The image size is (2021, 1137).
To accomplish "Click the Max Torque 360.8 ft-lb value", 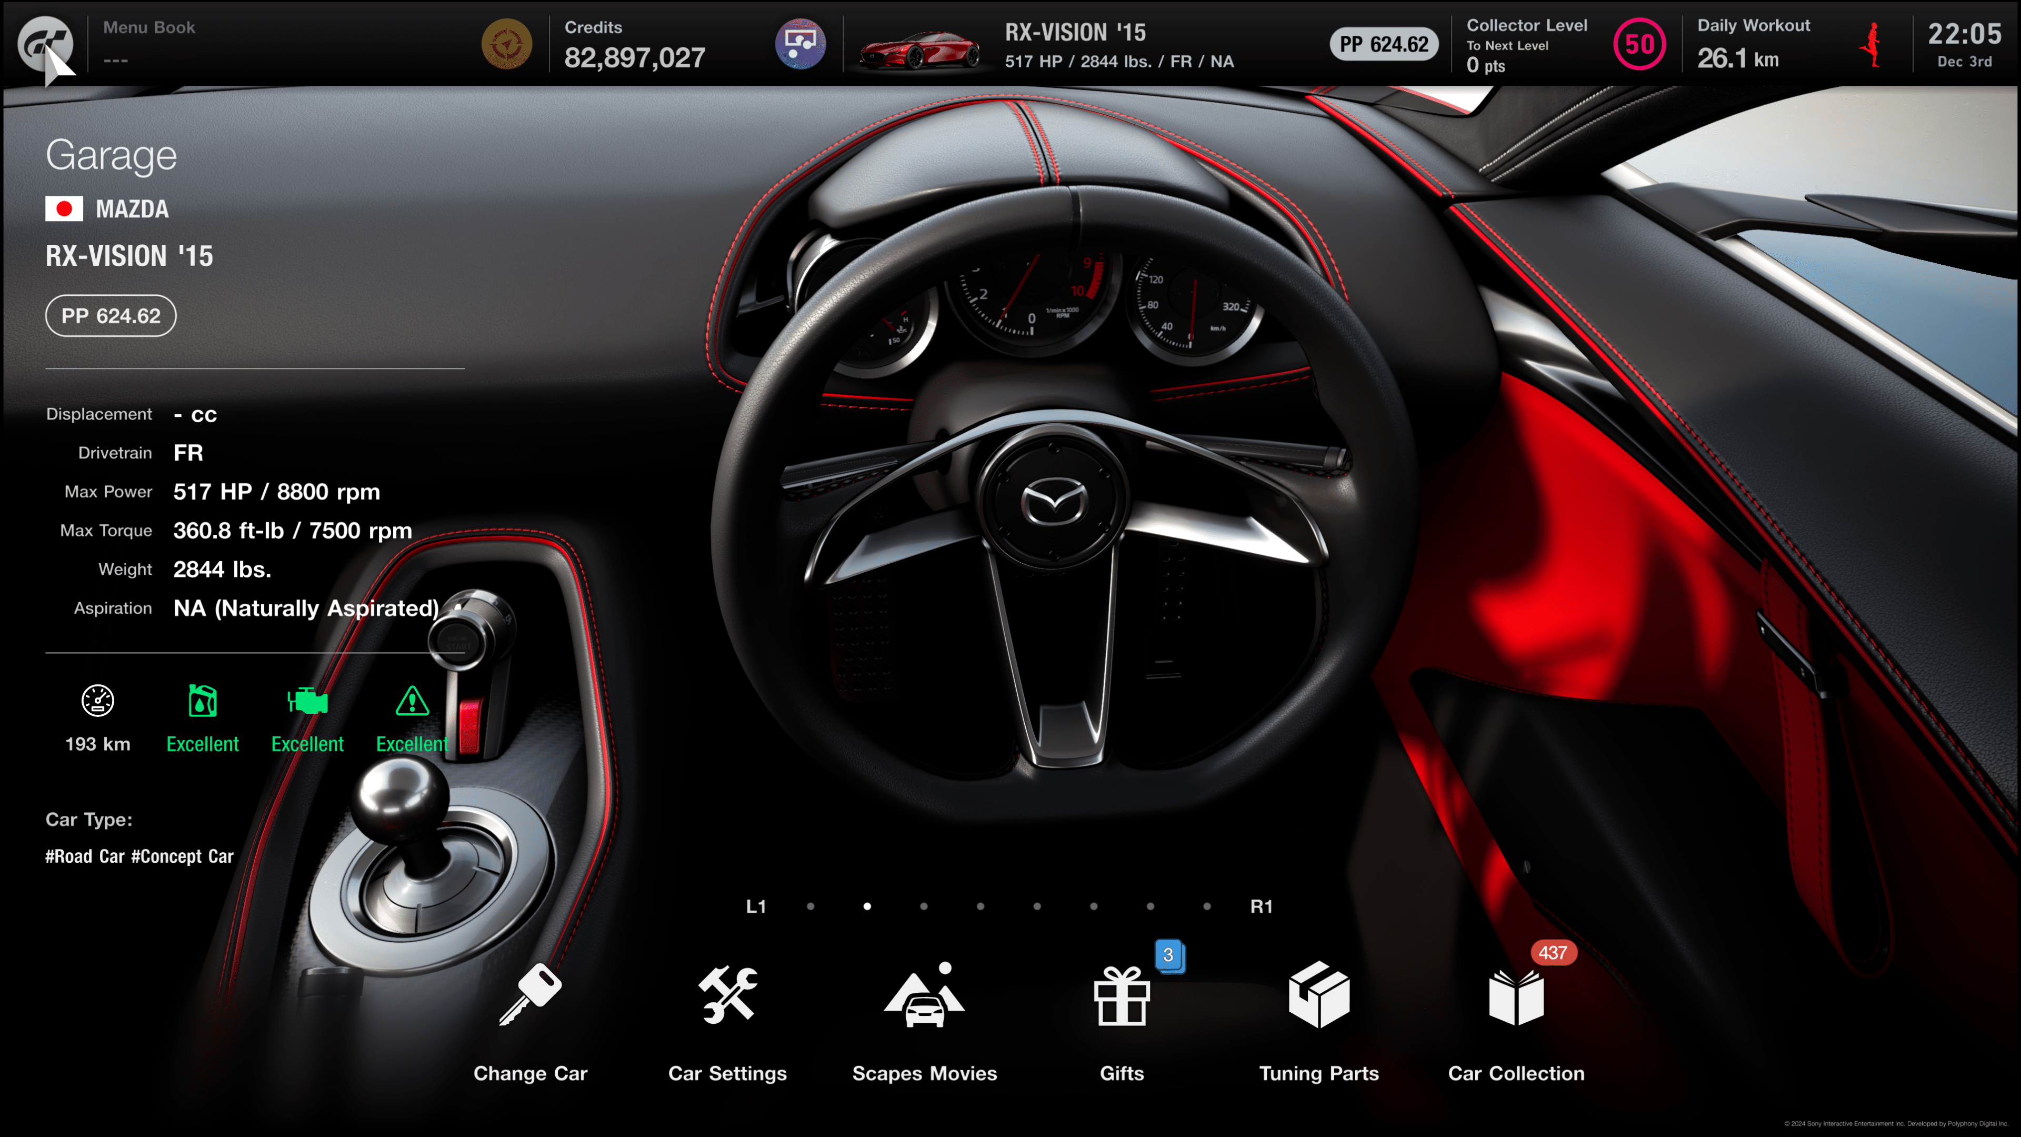I will coord(292,531).
